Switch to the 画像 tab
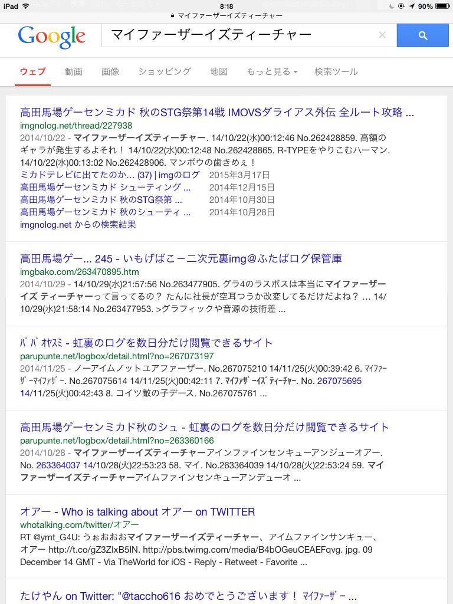Image resolution: width=453 pixels, height=604 pixels. pyautogui.click(x=110, y=71)
